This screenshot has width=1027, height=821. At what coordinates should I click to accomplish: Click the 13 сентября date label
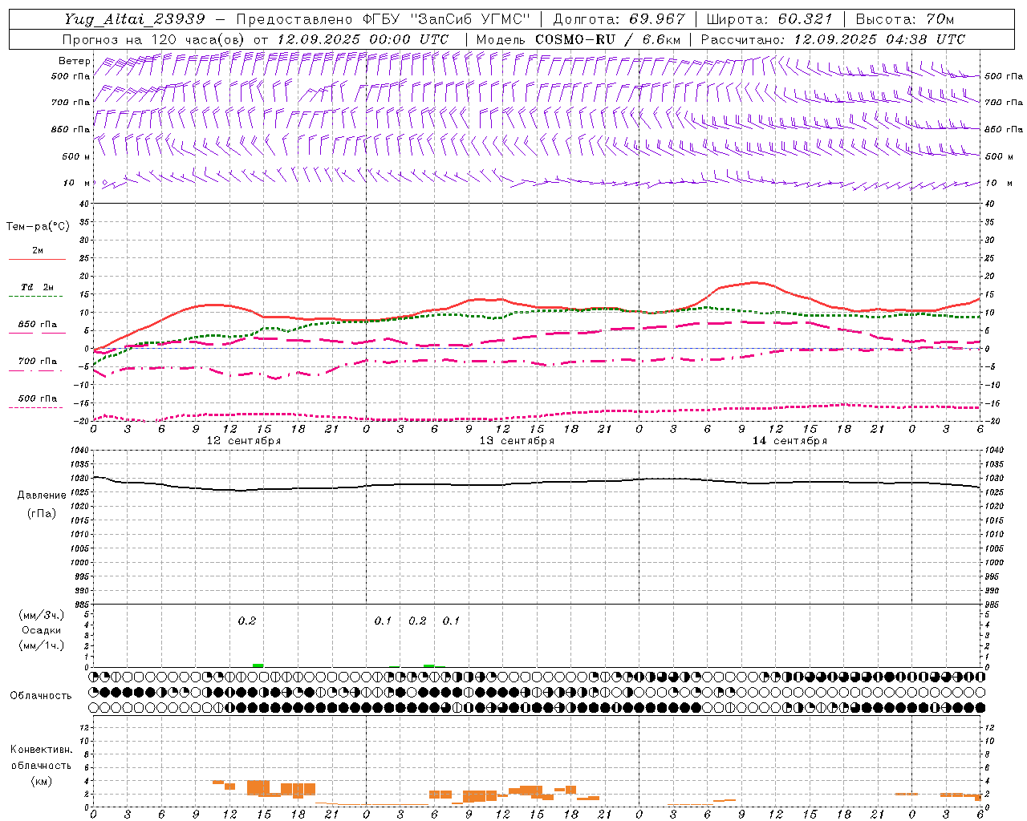coord(517,440)
